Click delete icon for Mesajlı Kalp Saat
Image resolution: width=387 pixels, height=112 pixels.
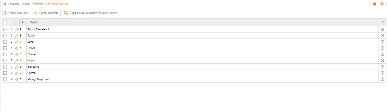point(382,79)
